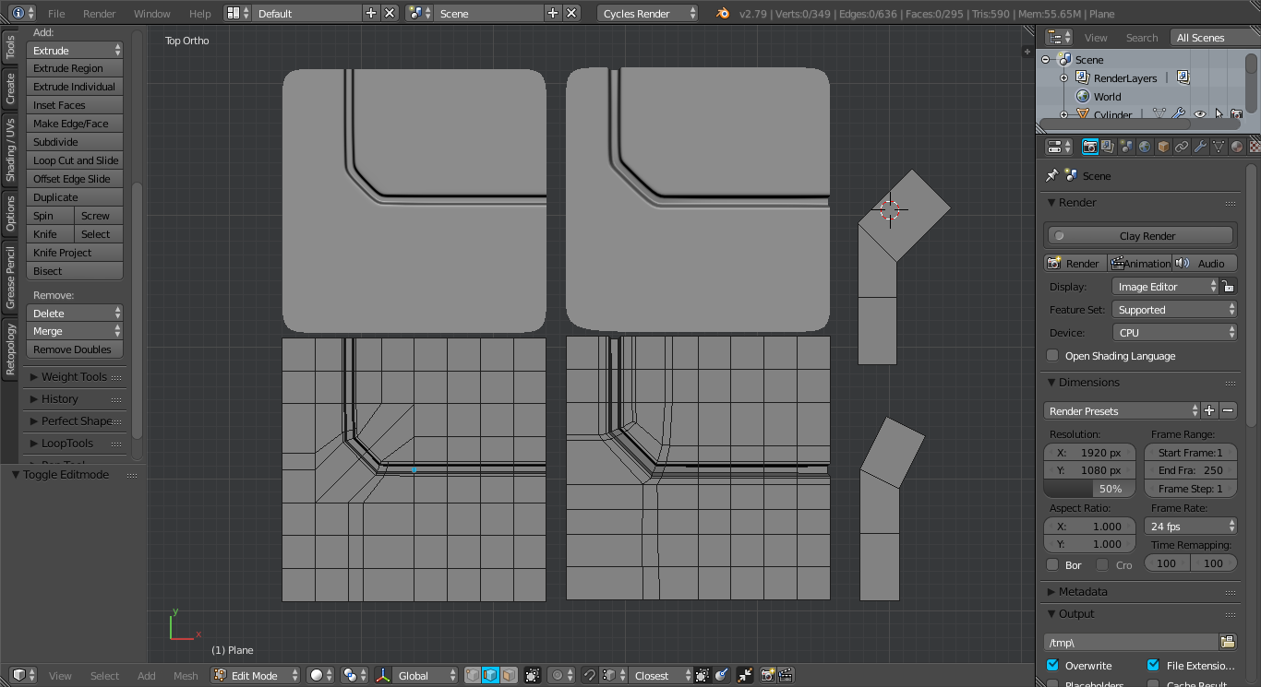Click the OpenGL render animation clapper icon
The height and width of the screenshot is (687, 1261).
pyautogui.click(x=786, y=675)
